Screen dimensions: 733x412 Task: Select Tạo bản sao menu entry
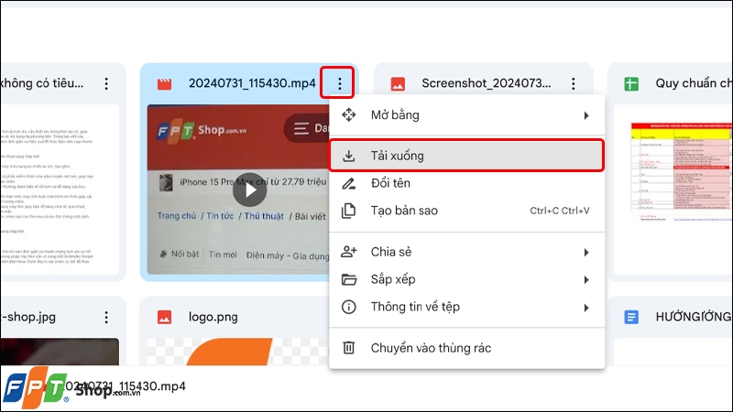point(466,211)
